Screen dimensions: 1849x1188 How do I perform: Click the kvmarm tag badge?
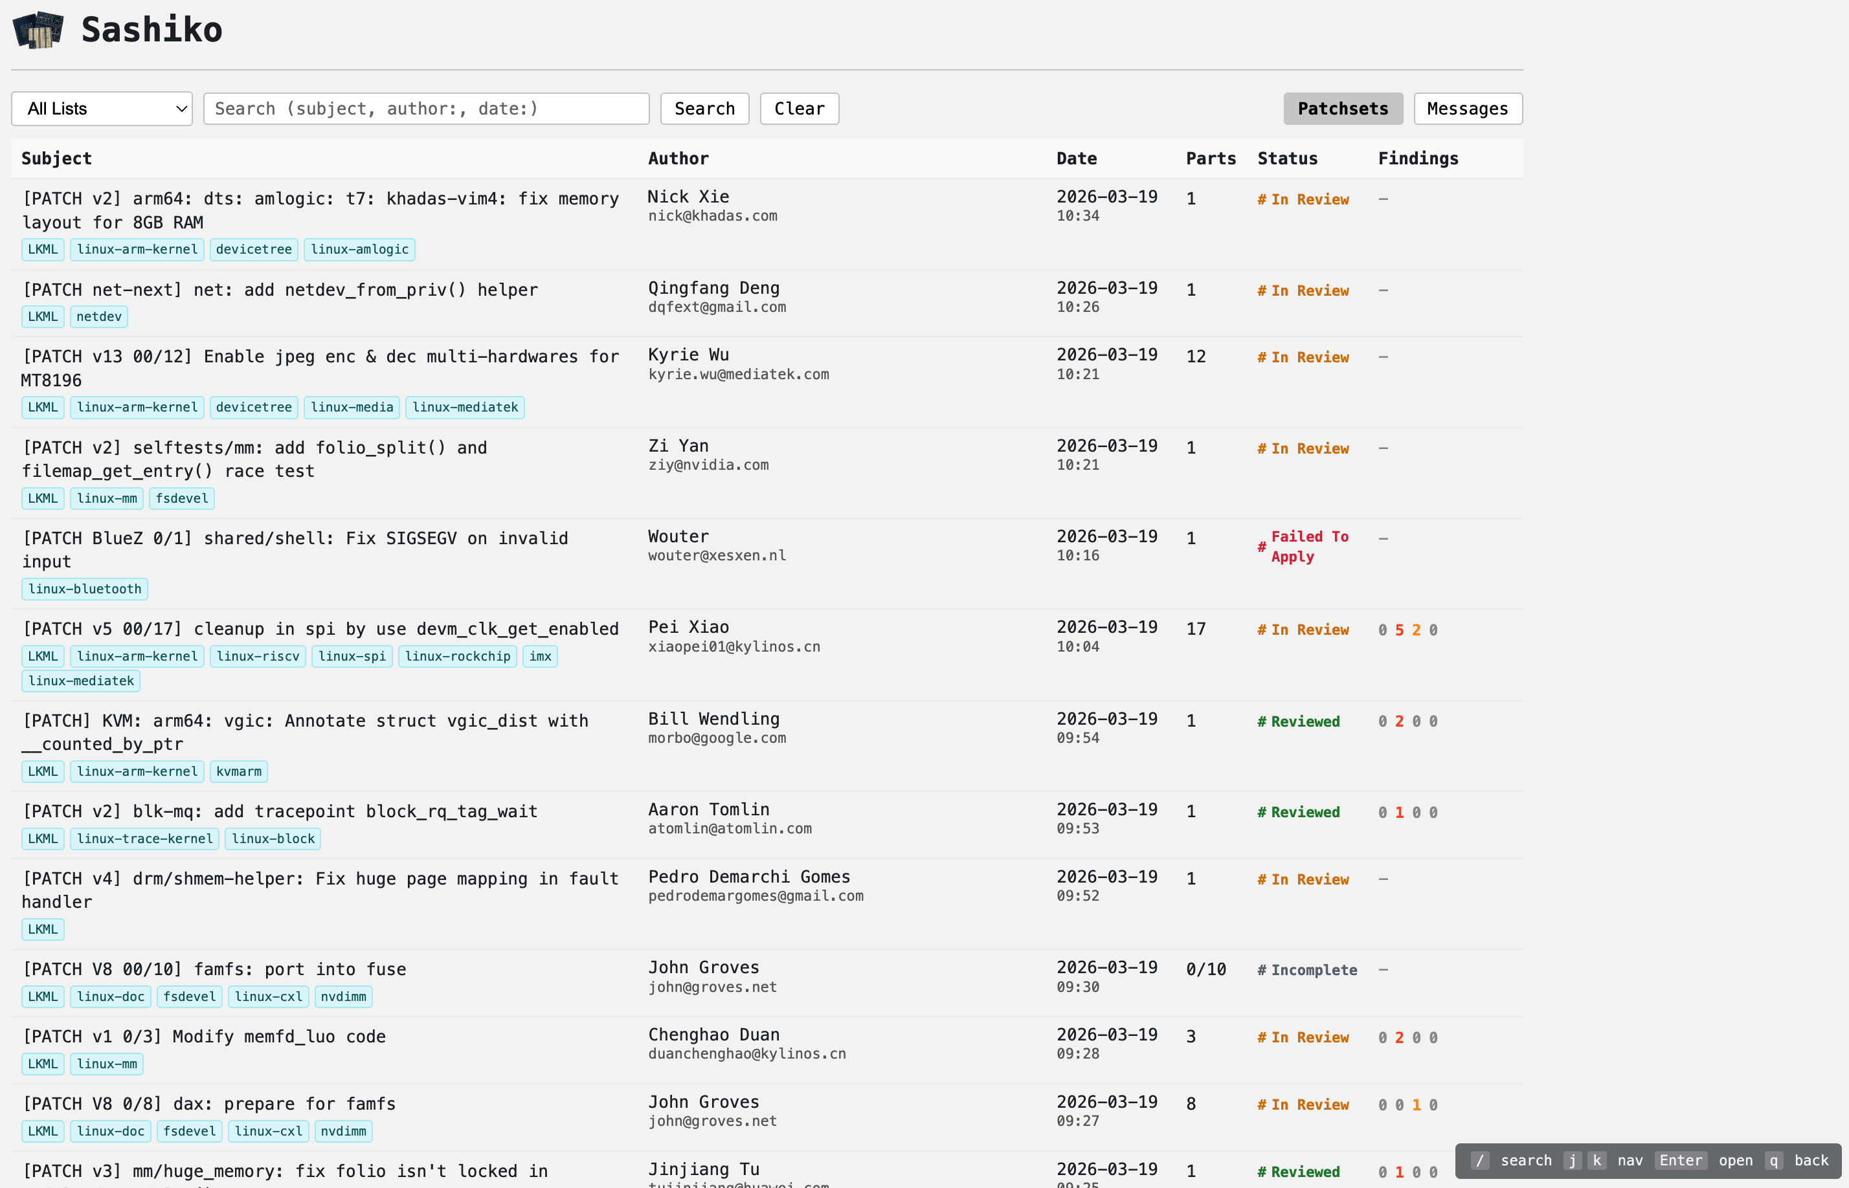point(238,771)
